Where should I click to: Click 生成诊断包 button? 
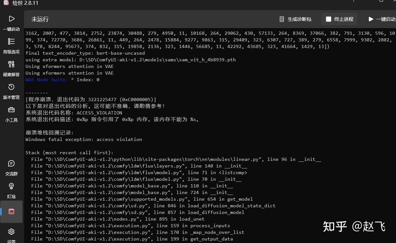[x=295, y=19]
